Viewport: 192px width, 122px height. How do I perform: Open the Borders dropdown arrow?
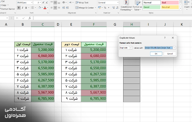click(35, 8)
